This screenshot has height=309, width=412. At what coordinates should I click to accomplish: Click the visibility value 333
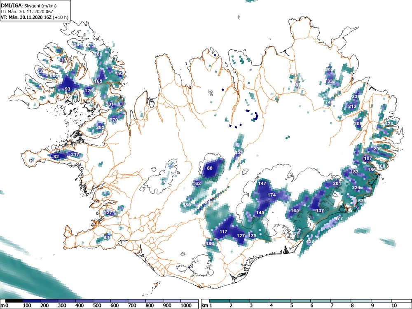331,81
